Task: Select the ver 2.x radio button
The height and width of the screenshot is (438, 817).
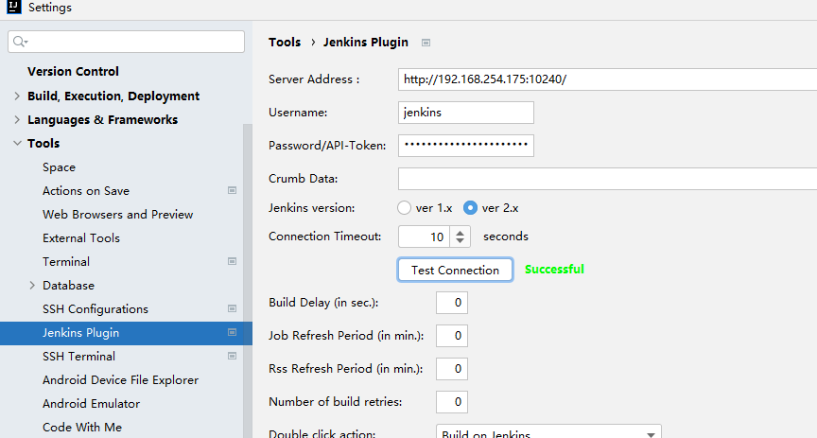Action: [x=470, y=208]
